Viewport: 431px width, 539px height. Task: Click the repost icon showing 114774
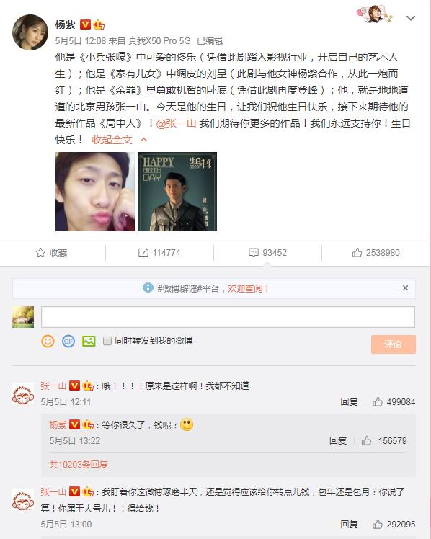pyautogui.click(x=143, y=253)
